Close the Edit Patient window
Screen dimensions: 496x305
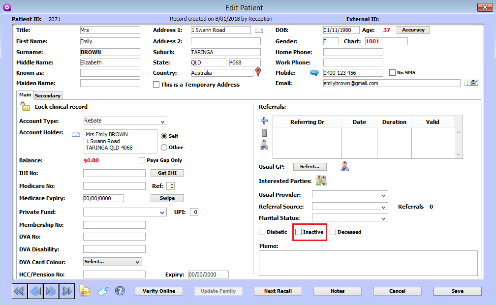[x=485, y=7]
